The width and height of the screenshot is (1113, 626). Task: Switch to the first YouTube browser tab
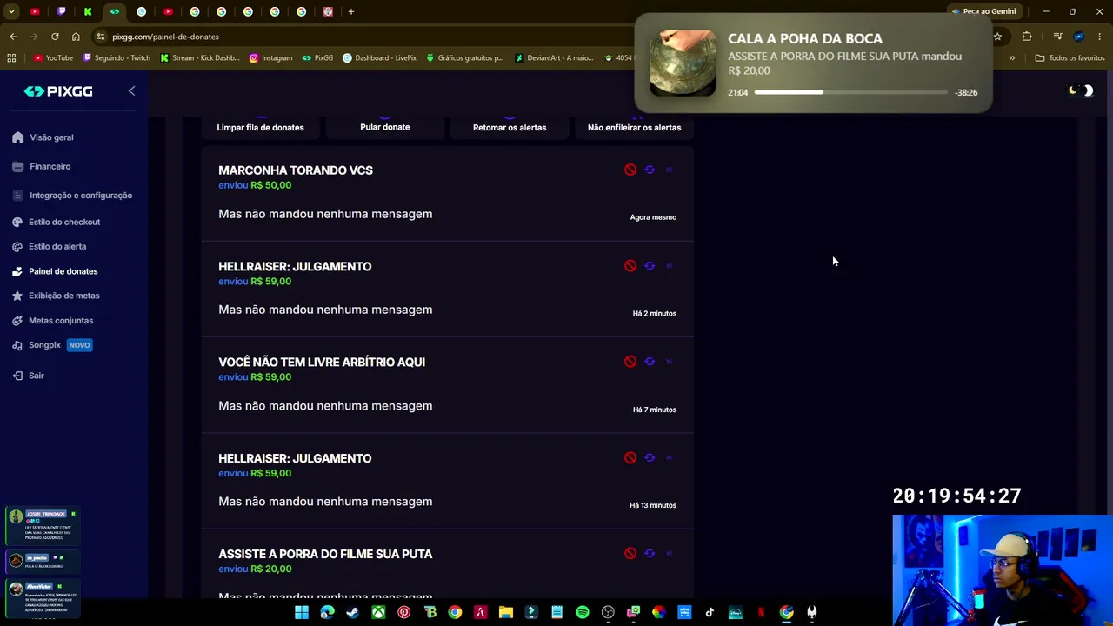(x=35, y=11)
